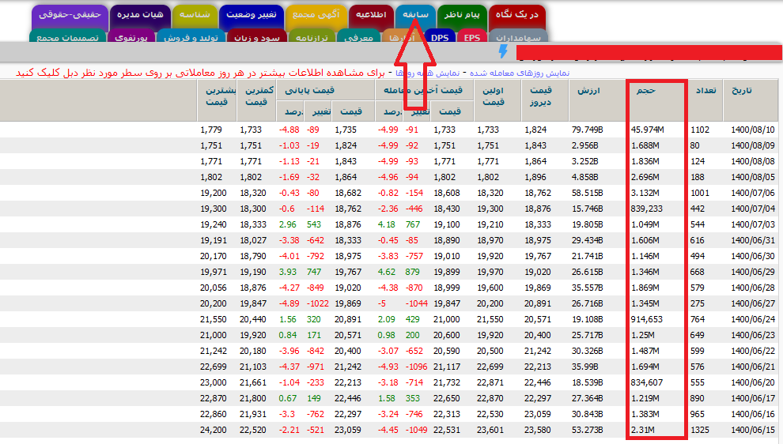Screen dimensions: 783x444
Task: Click the highest price 24,200
Action: 214,430
